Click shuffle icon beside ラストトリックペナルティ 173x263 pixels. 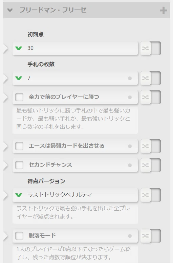click(x=146, y=195)
